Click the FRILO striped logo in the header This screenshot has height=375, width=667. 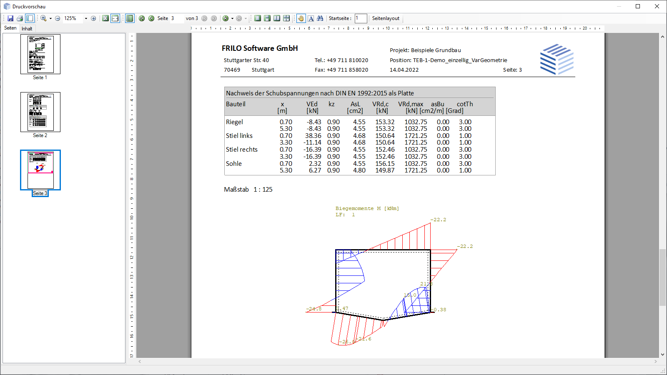tap(557, 60)
